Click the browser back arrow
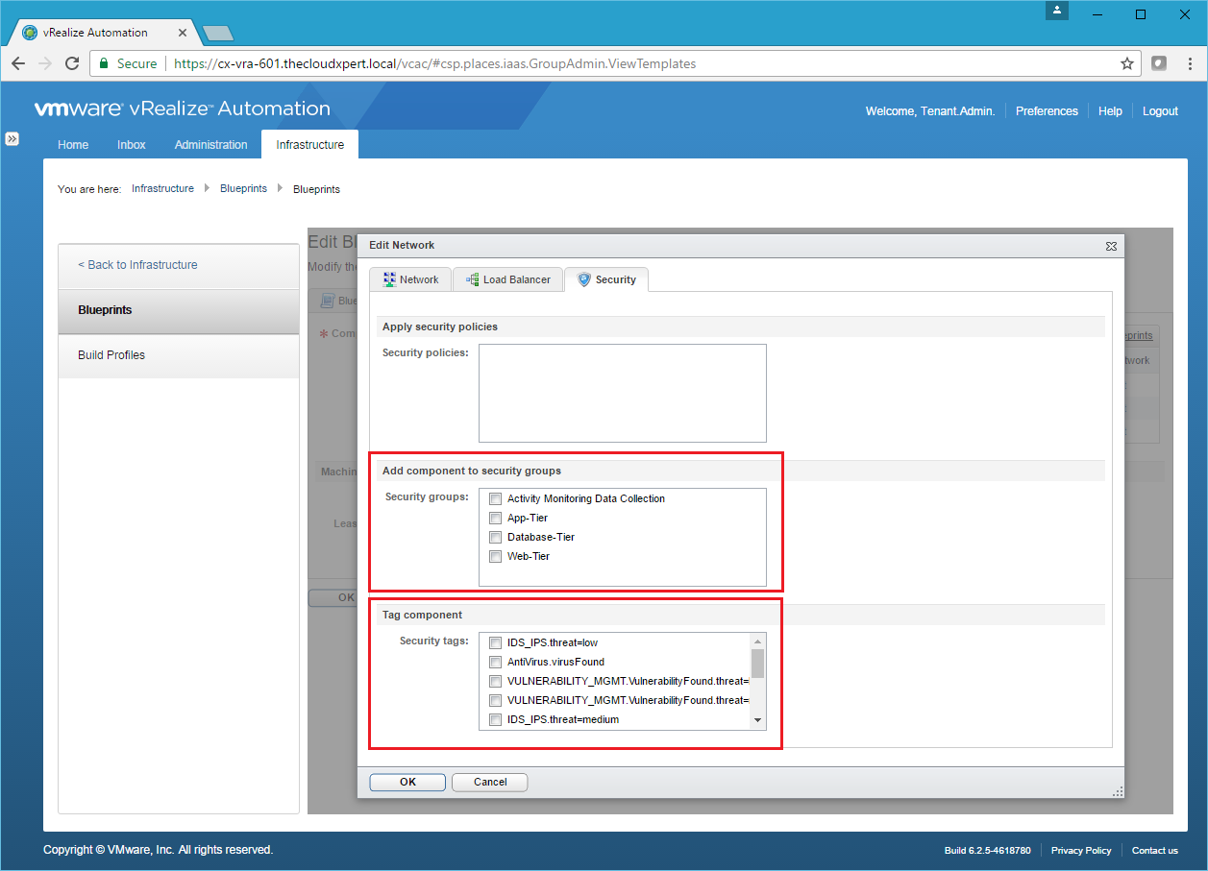The height and width of the screenshot is (871, 1208). [18, 63]
